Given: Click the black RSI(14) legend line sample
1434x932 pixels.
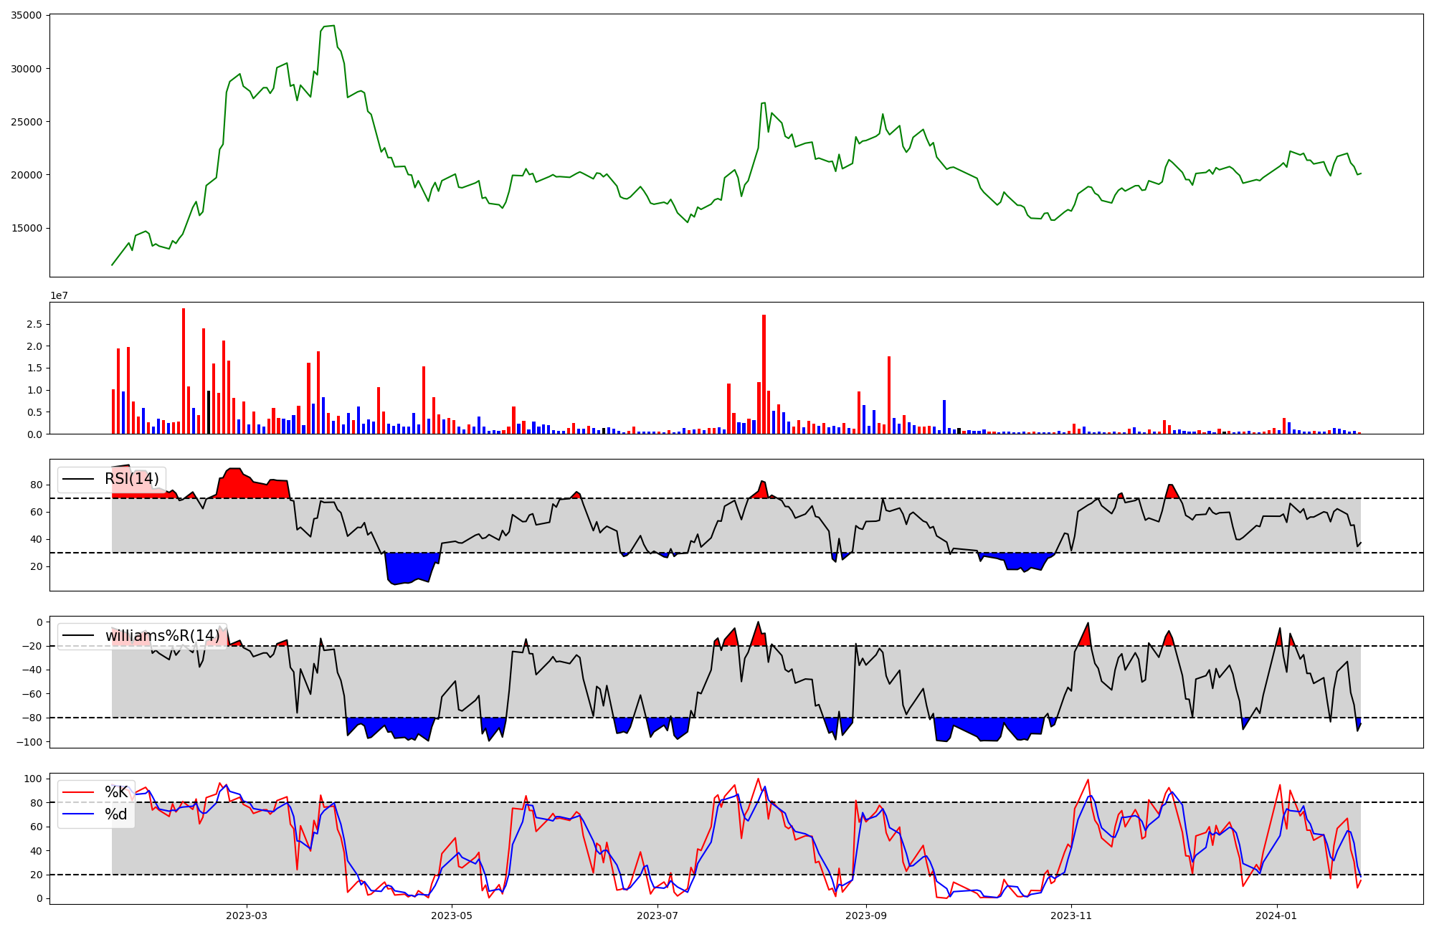Looking at the screenshot, I should click(x=78, y=479).
